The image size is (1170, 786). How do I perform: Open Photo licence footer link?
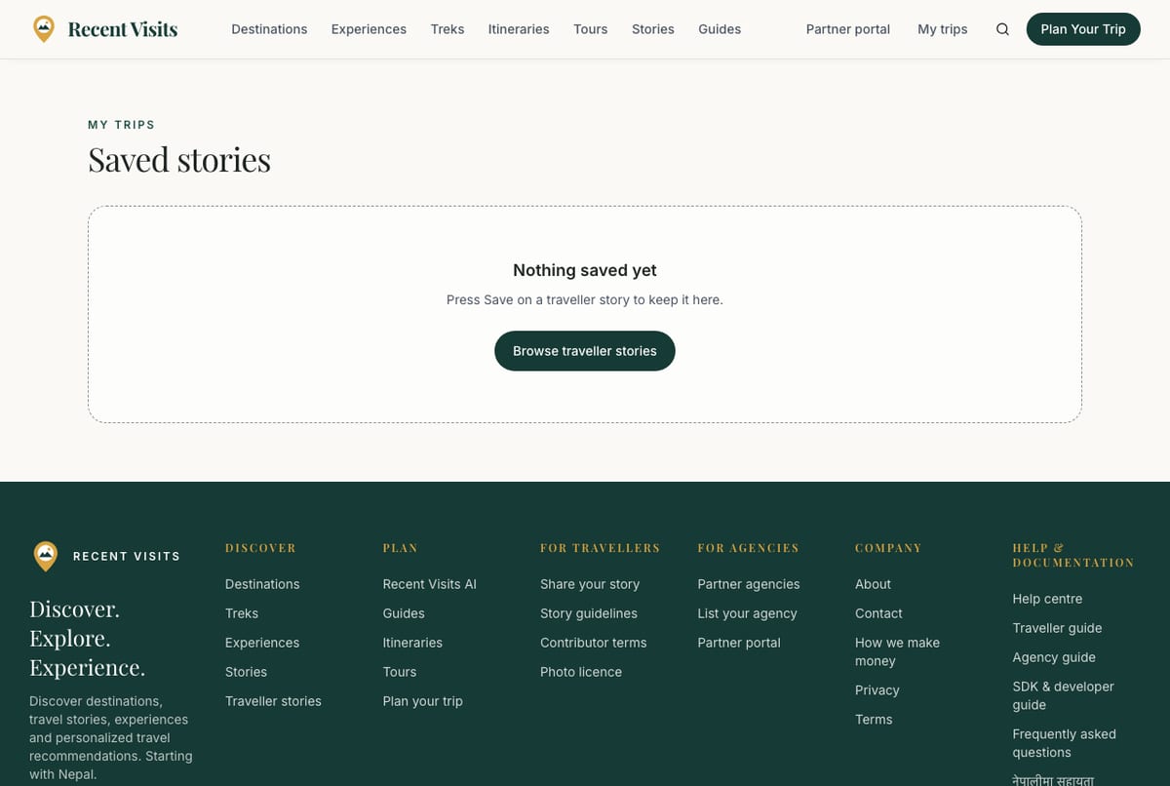[x=581, y=672]
